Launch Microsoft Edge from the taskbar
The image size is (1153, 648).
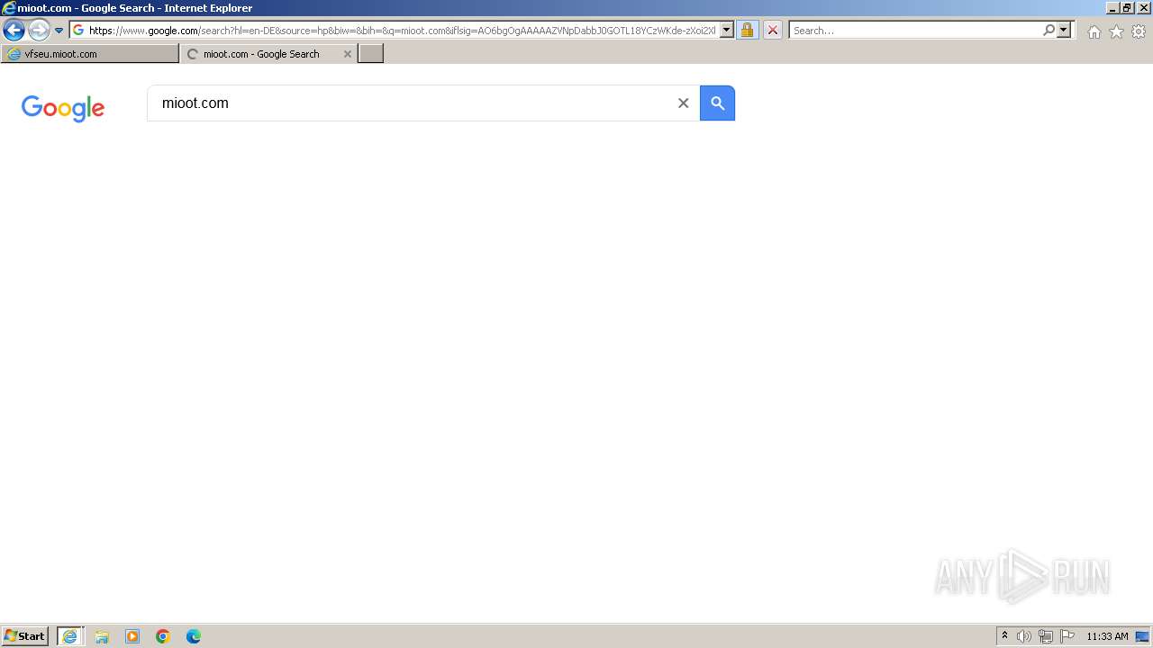click(x=194, y=636)
